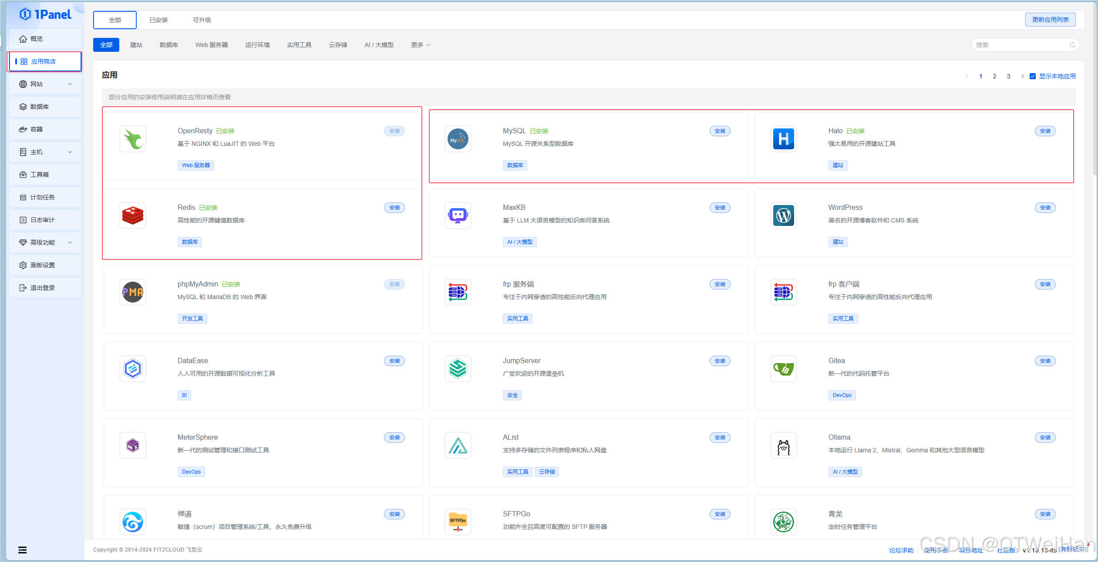Click the WordPress app icon
Viewport: 1098px width, 562px height.
pyautogui.click(x=784, y=216)
